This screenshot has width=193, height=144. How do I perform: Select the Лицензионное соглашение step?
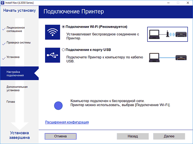pyautogui.click(x=16, y=29)
